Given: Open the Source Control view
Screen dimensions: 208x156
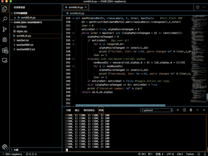Looking at the screenshot, I should [5, 29].
